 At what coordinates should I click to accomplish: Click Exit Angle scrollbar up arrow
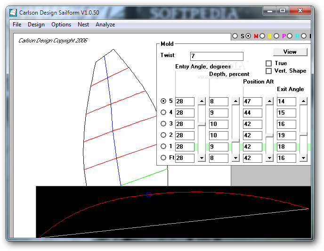pyautogui.click(x=303, y=101)
